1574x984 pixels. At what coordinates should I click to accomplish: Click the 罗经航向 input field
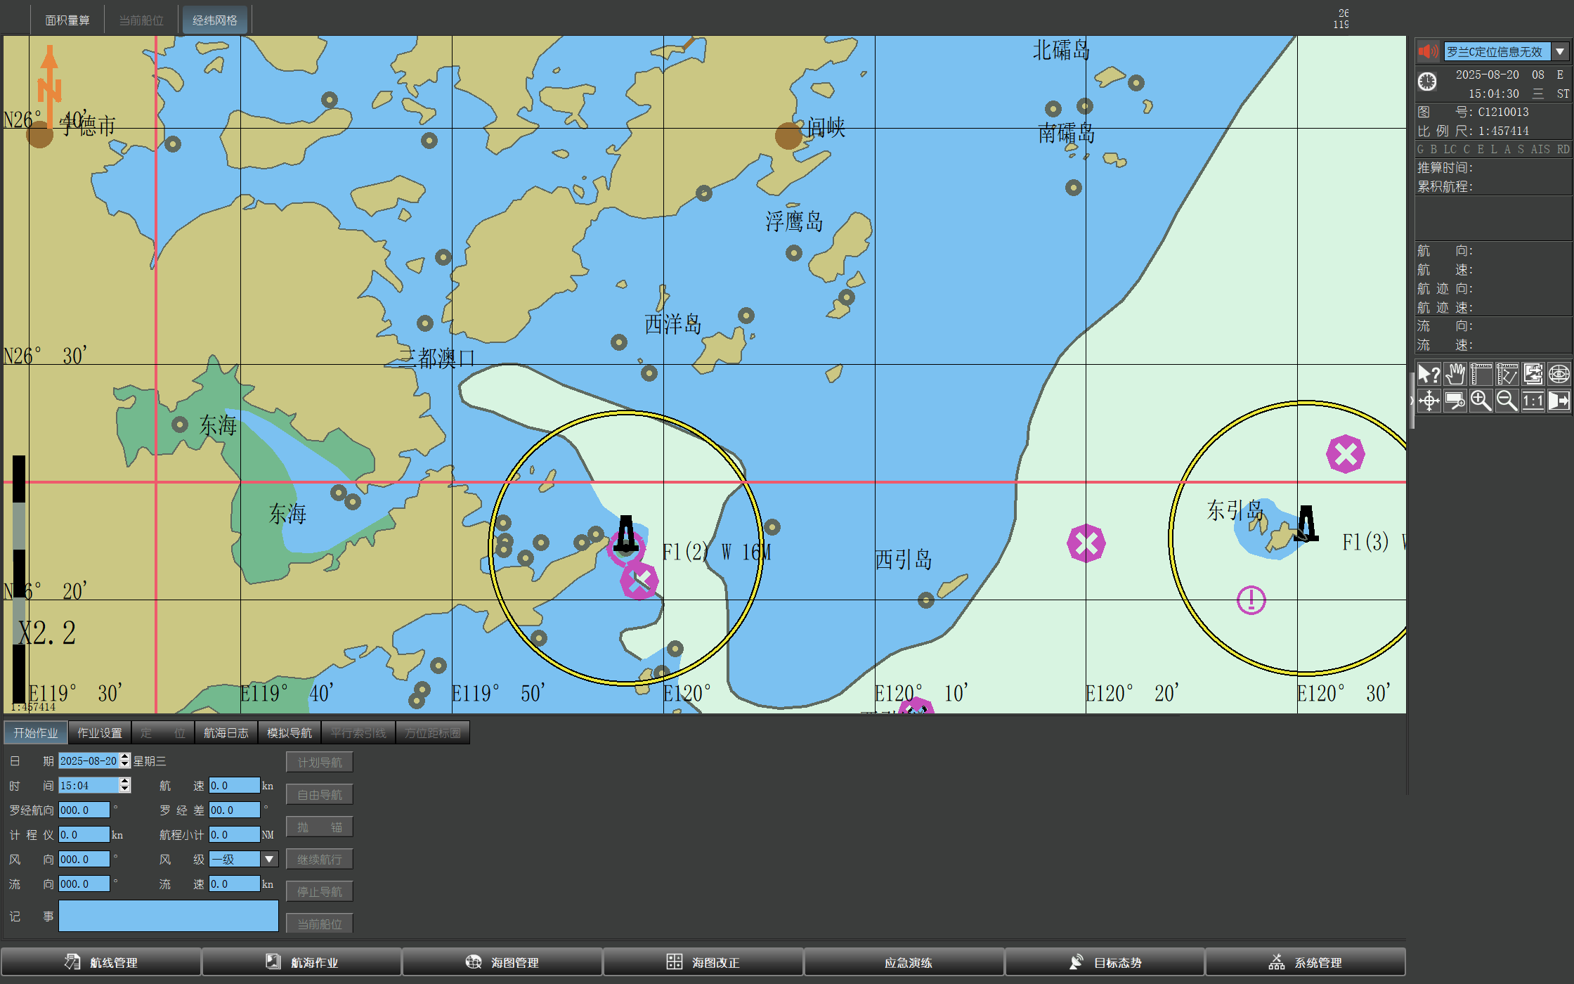(x=84, y=810)
